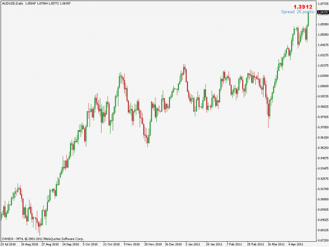Click the 25 Feb 2011 date label
The width and height of the screenshot is (329, 247).
click(x=255, y=244)
